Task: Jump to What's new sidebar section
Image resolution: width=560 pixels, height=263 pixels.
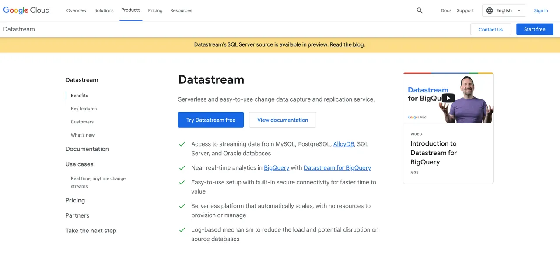Action: pos(83,135)
